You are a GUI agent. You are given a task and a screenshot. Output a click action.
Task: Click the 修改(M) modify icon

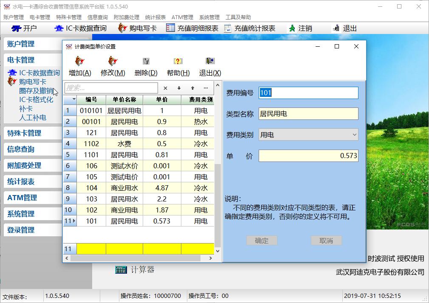click(x=113, y=61)
